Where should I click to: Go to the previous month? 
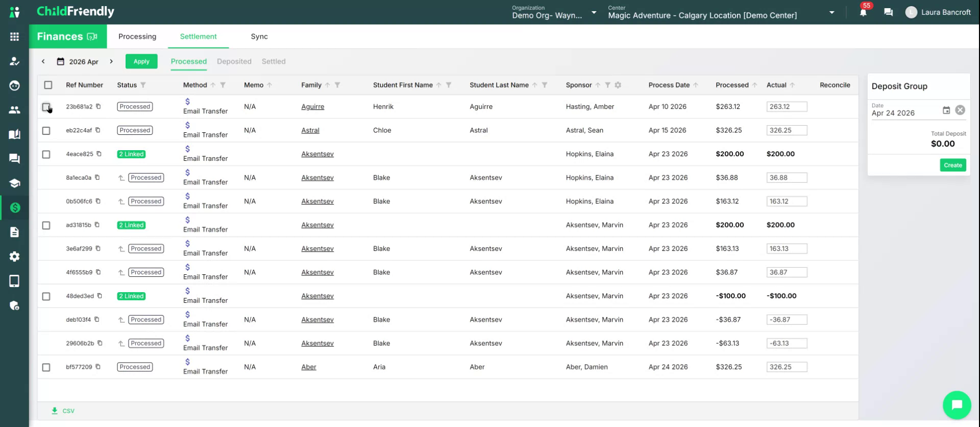(x=43, y=61)
